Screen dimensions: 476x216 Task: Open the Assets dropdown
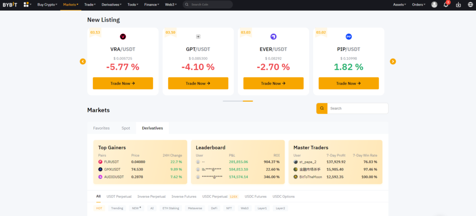pos(399,5)
